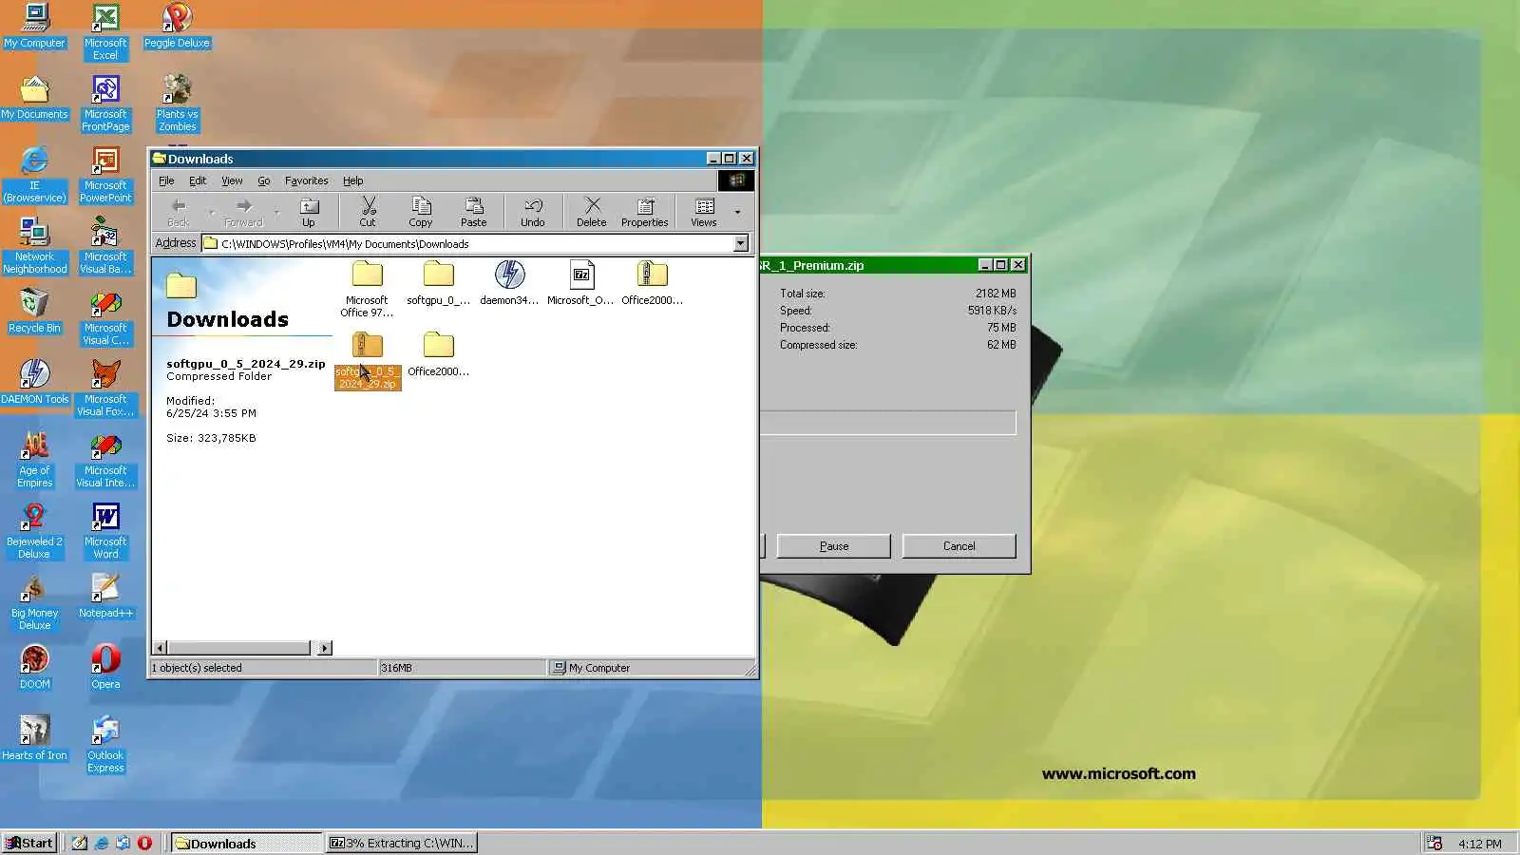Viewport: 1520px width, 855px height.
Task: Open the Go menu
Action: pos(264,180)
